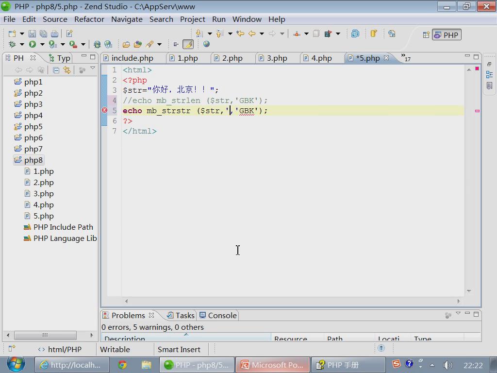This screenshot has width=497, height=373.
Task: Open the New file dropdown arrow
Action: 22,34
